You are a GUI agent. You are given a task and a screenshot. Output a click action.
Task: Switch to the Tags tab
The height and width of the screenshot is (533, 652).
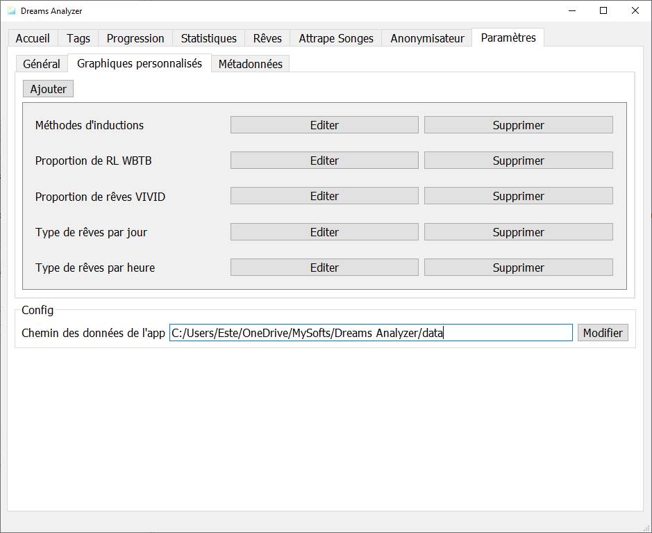click(78, 38)
